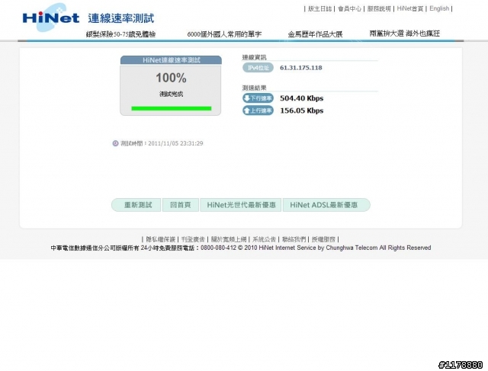488x371 pixels.
Task: Open 會員中心 in top navigation
Action: pos(349,8)
